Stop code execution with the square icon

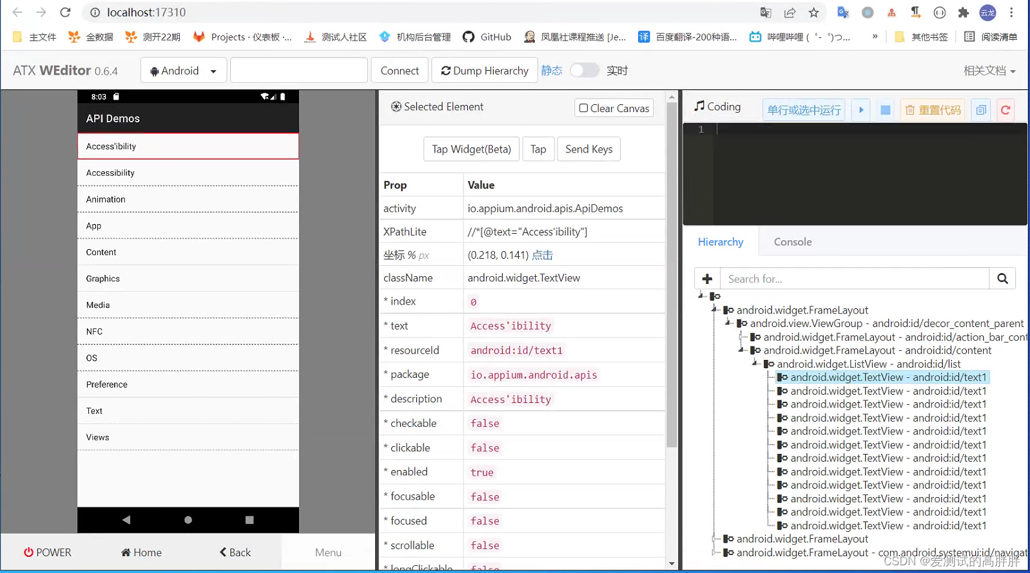886,110
